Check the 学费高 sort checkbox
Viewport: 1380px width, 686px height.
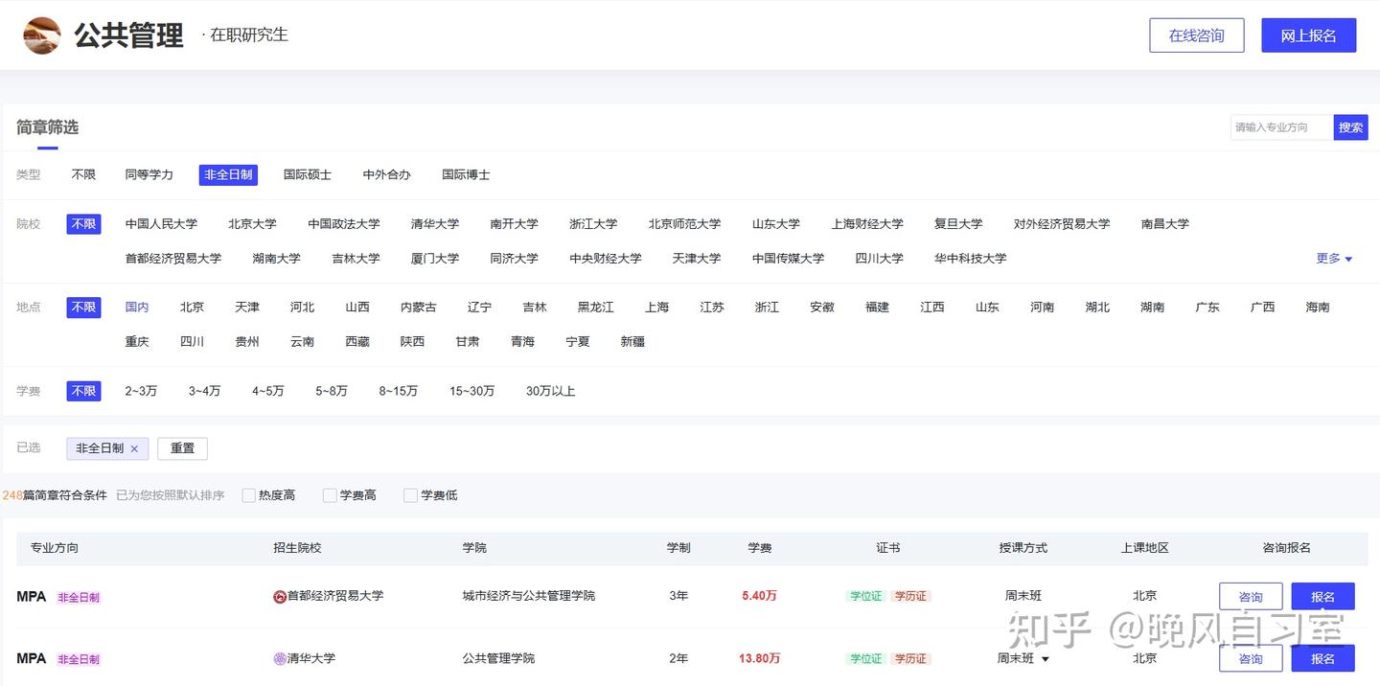coord(330,495)
